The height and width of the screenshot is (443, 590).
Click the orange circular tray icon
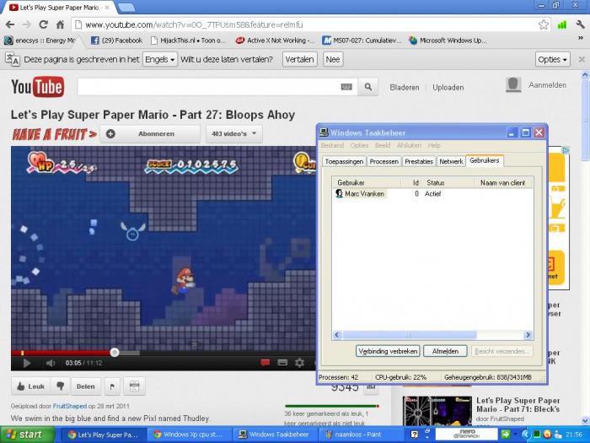[548, 435]
